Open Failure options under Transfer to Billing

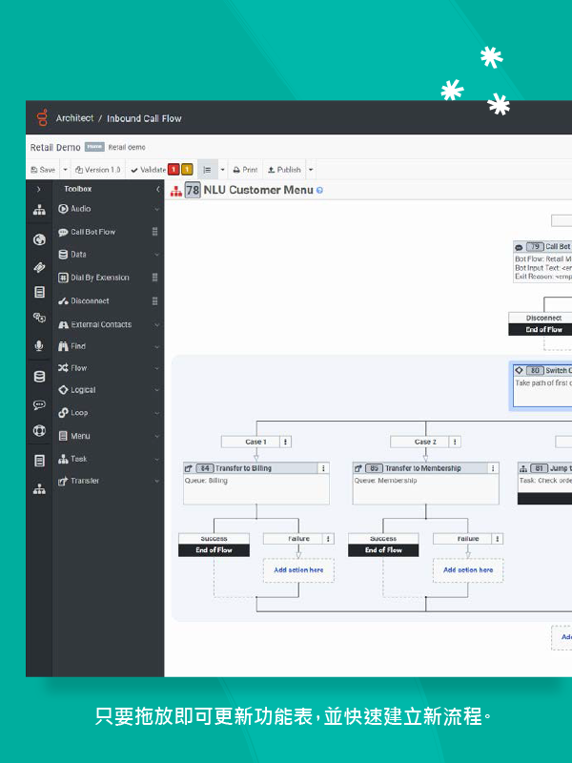coord(328,539)
